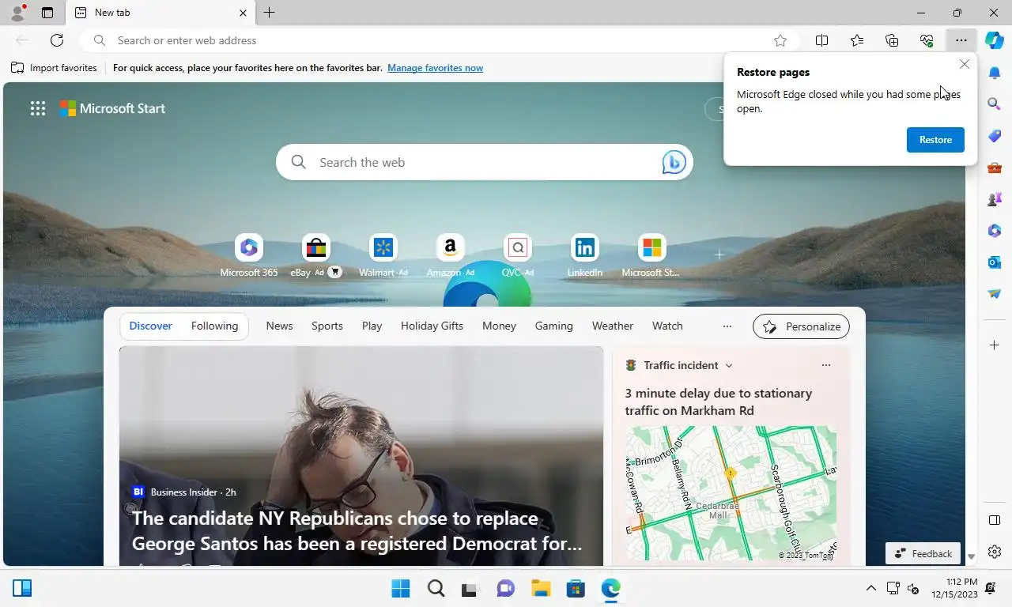Click the Bing chat icon in search box
Screen dimensions: 1012x607
[674, 162]
